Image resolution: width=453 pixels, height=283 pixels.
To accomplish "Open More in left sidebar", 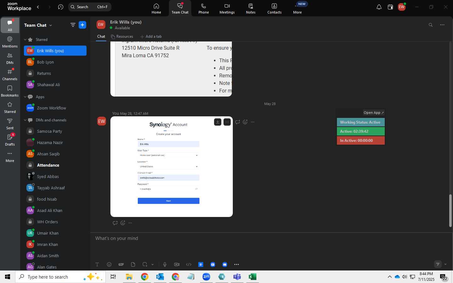I will coord(10,156).
